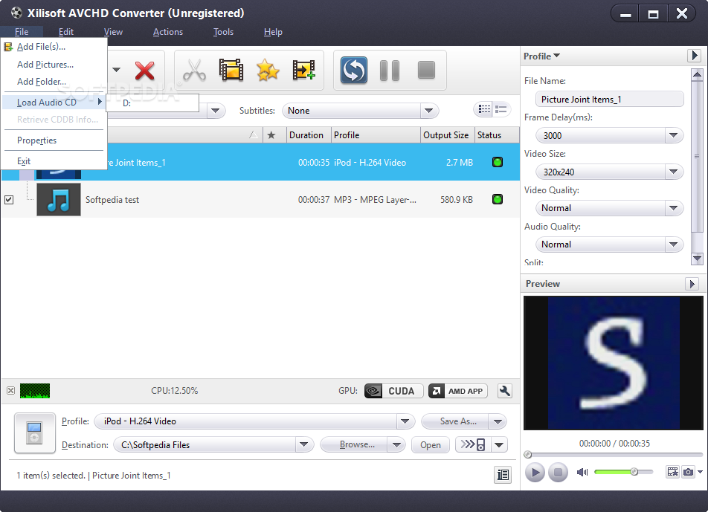The height and width of the screenshot is (512, 708).
Task: Open the View menu
Action: [x=113, y=32]
